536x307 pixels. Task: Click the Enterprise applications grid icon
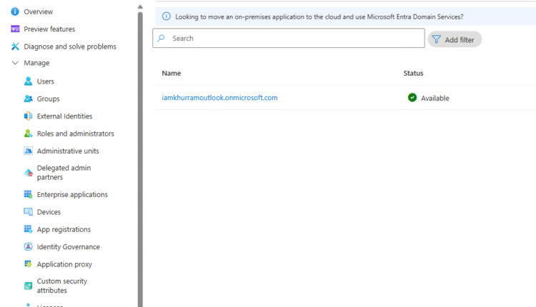click(x=29, y=194)
